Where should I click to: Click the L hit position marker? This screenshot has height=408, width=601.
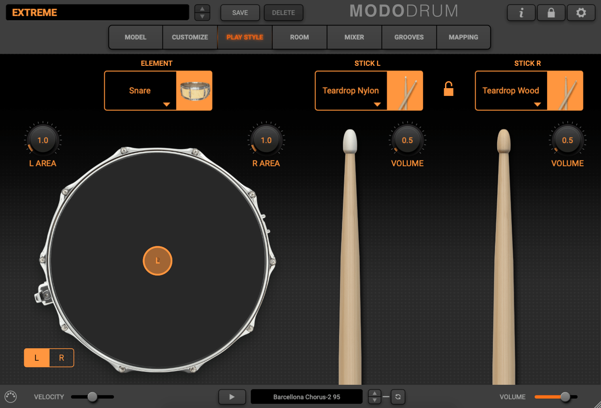point(158,261)
